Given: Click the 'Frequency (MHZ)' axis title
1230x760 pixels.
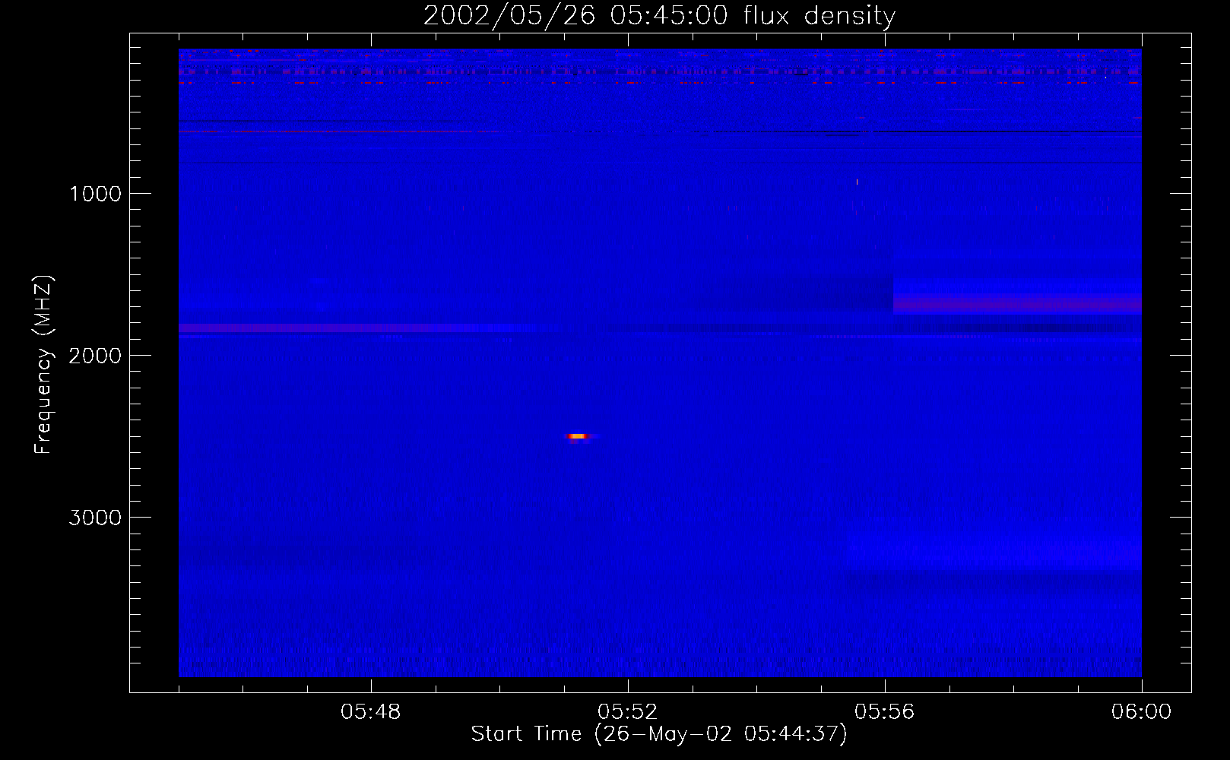Looking at the screenshot, I should tap(43, 365).
